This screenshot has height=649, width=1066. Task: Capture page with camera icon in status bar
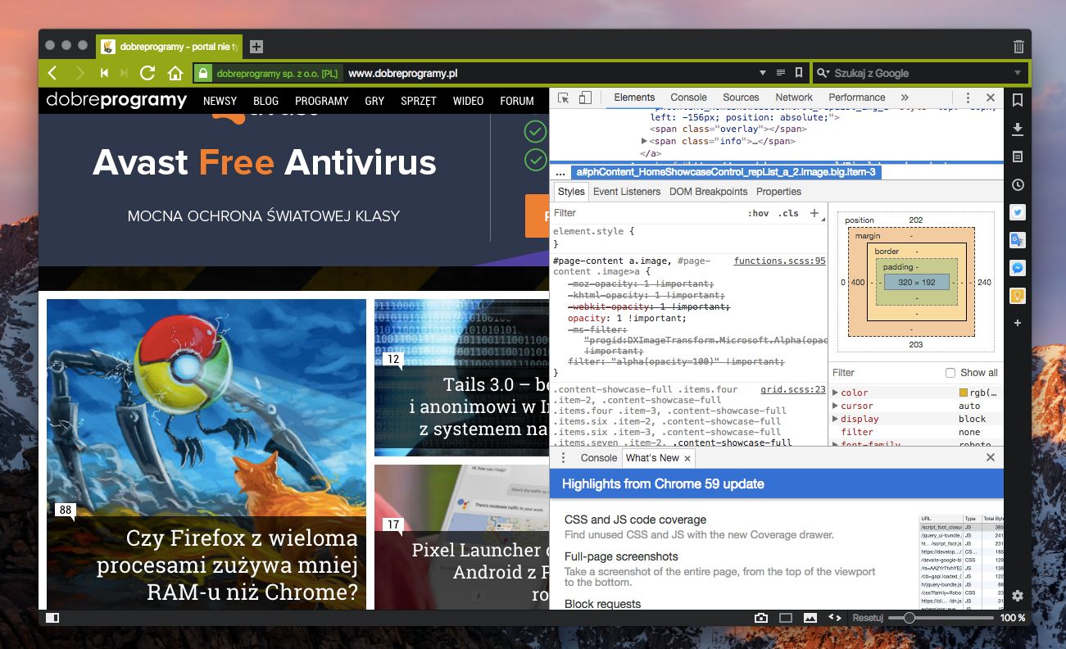[x=761, y=618]
